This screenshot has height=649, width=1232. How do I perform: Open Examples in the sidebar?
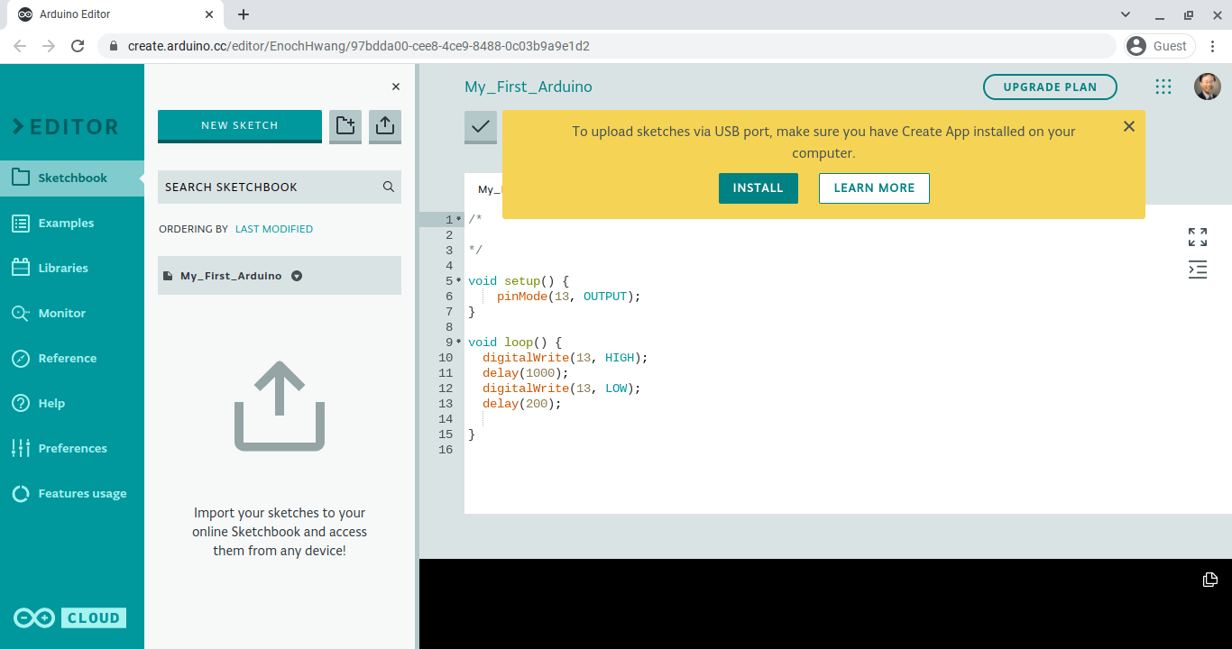[66, 224]
